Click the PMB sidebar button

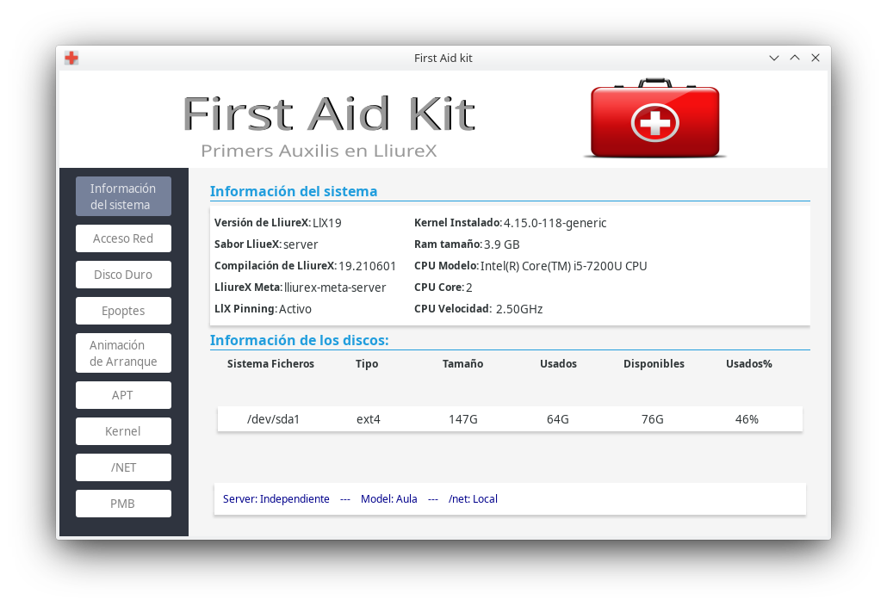123,504
